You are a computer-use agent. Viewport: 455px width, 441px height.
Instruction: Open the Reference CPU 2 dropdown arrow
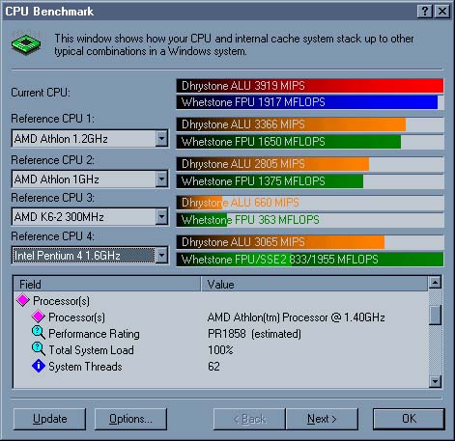pyautogui.click(x=161, y=179)
